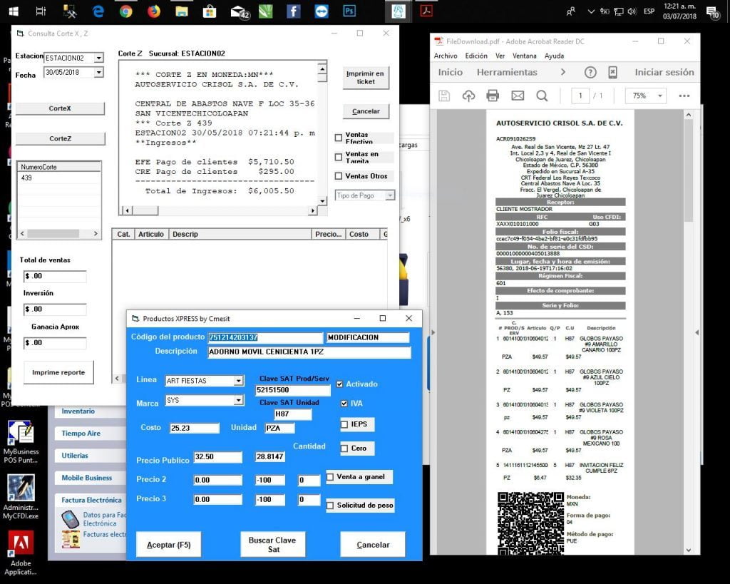Check the Ventas Efectivo checkbox

click(x=339, y=138)
